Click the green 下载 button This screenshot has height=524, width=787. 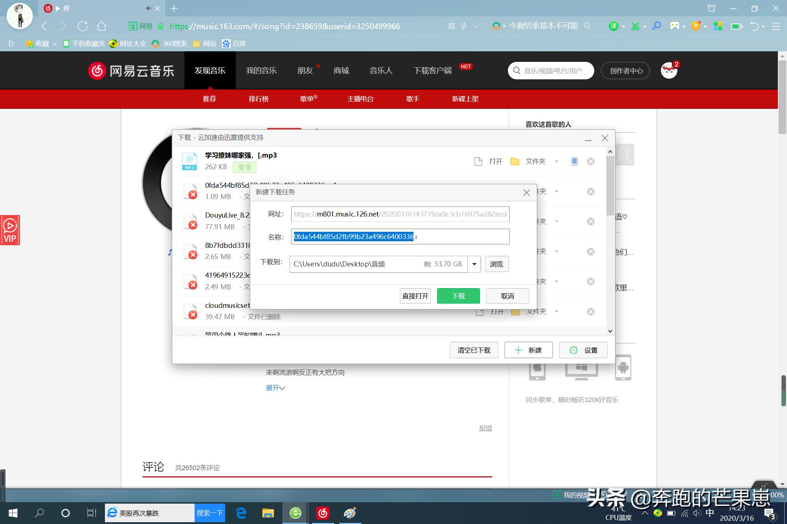tap(458, 296)
